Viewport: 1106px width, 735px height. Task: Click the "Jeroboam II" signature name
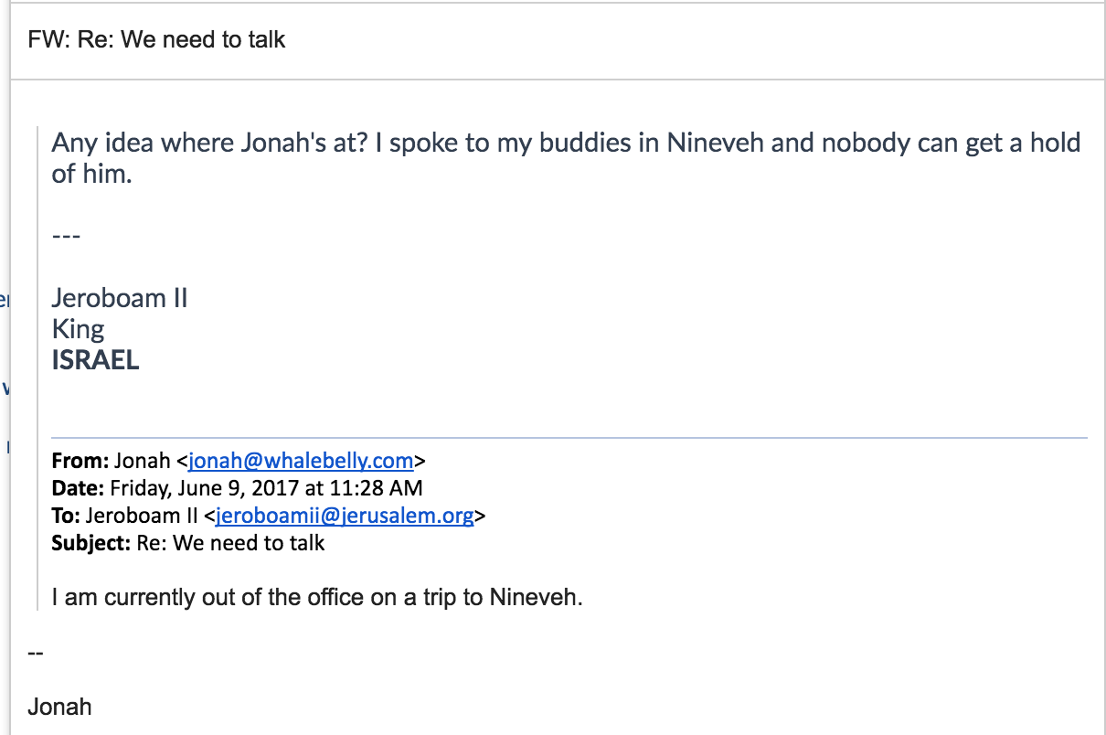(x=120, y=298)
